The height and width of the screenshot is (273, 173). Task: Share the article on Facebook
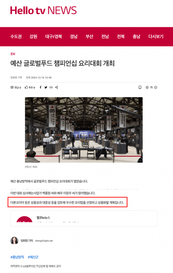click(40, 87)
